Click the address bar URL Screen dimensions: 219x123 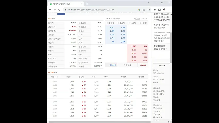click(91, 10)
